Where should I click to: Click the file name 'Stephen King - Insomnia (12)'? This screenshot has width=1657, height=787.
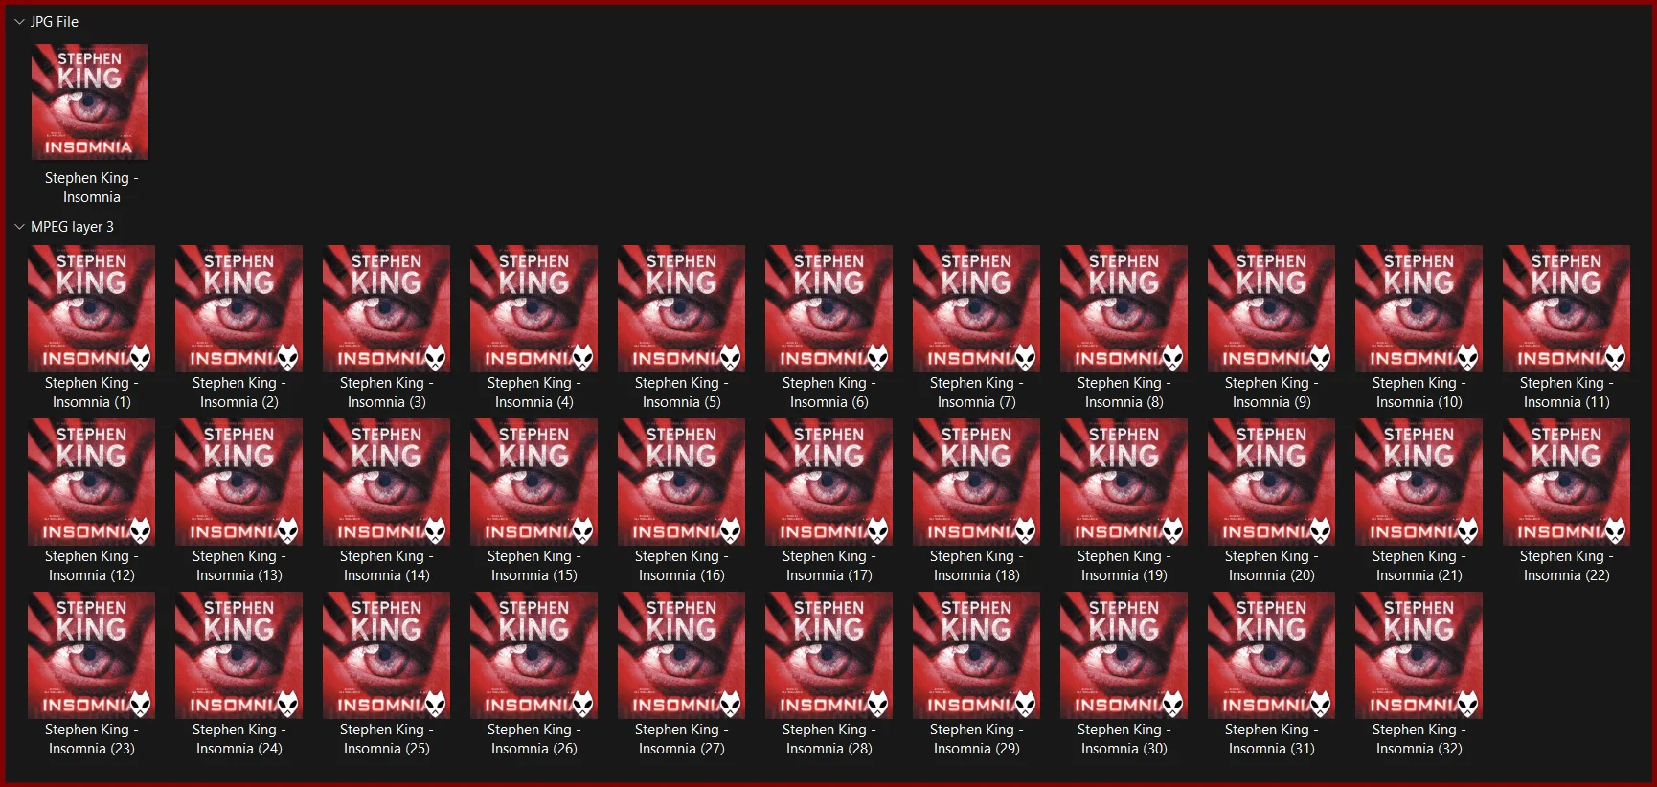tap(92, 566)
